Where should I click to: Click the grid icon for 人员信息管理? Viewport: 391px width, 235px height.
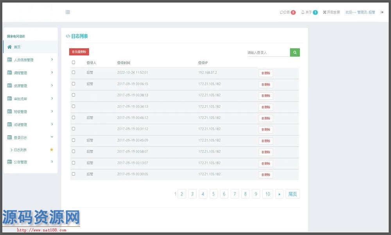coord(9,60)
